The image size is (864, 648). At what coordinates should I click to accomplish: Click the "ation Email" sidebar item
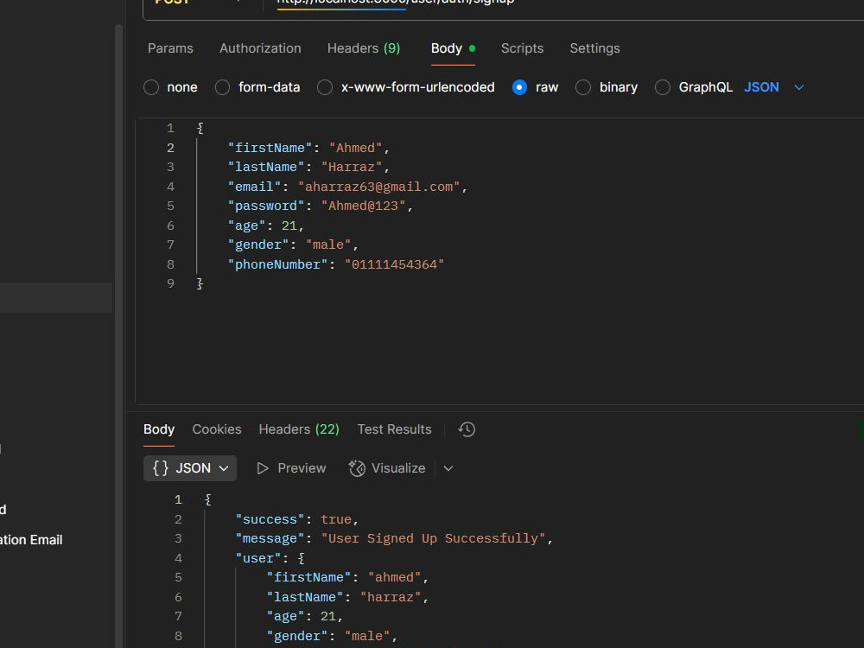(31, 540)
